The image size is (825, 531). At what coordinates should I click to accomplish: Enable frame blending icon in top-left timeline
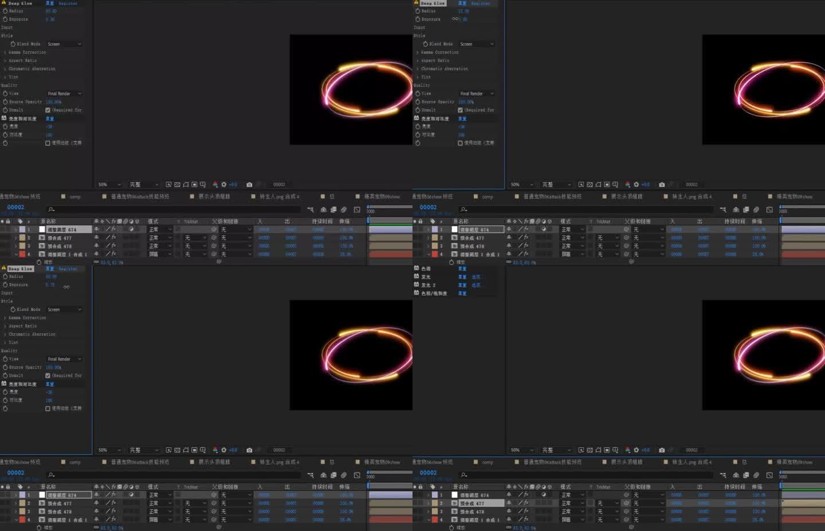click(x=333, y=210)
